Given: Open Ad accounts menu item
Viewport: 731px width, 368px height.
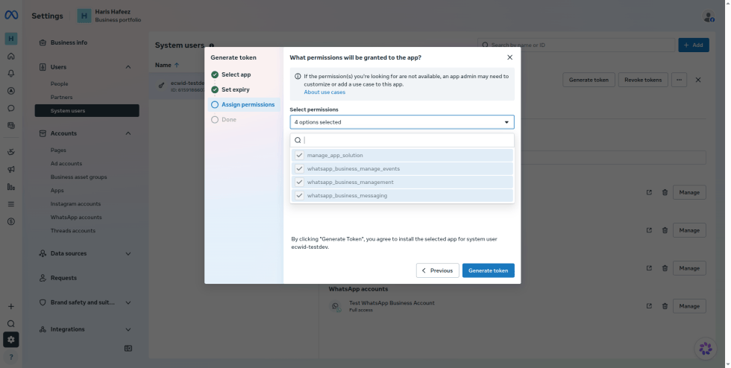Looking at the screenshot, I should tap(66, 163).
